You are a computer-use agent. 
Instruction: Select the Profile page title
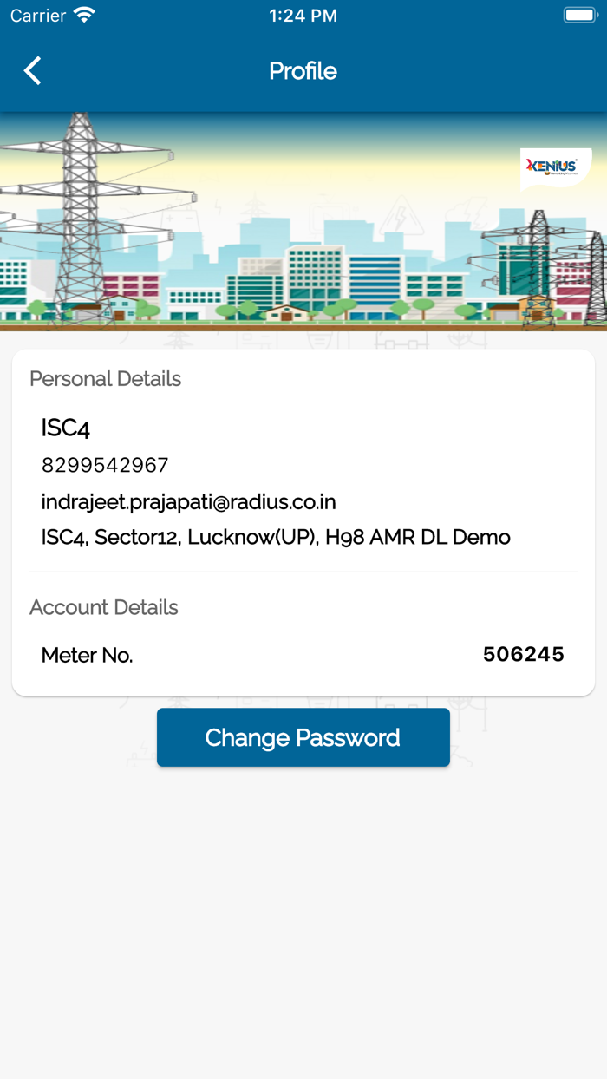(303, 71)
